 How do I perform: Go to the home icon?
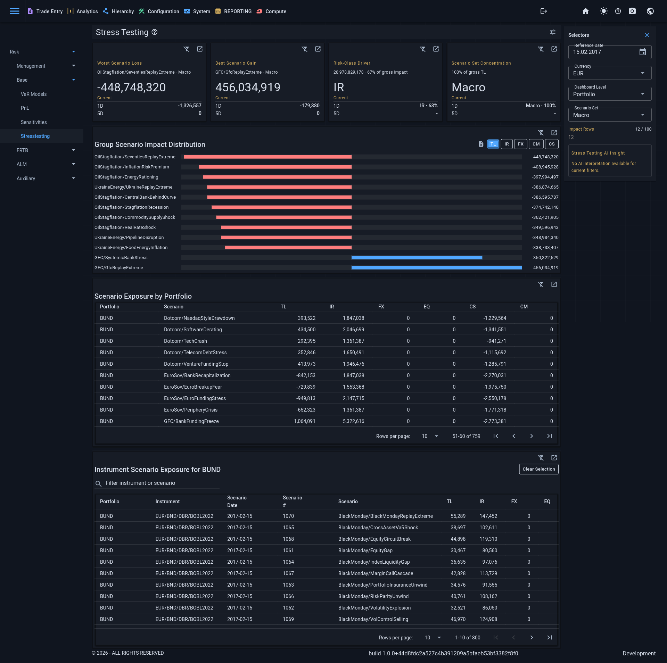586,11
